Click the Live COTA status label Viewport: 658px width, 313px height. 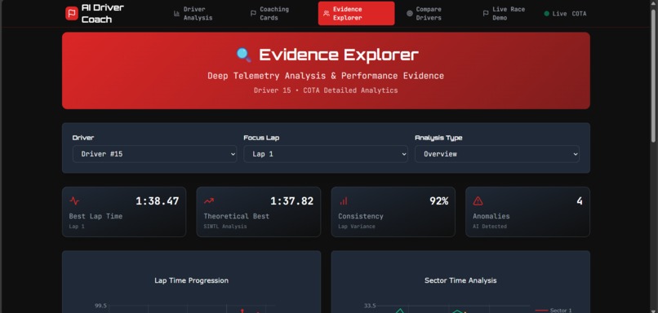[x=569, y=13]
